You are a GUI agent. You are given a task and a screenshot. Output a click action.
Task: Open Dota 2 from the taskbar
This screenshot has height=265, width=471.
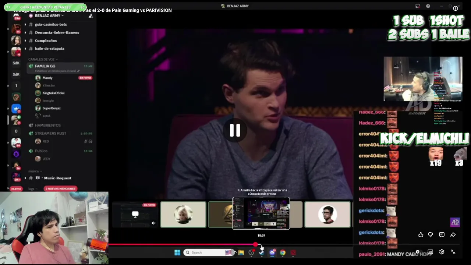point(293,252)
